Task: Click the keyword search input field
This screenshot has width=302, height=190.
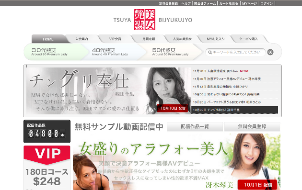Action: (x=235, y=52)
